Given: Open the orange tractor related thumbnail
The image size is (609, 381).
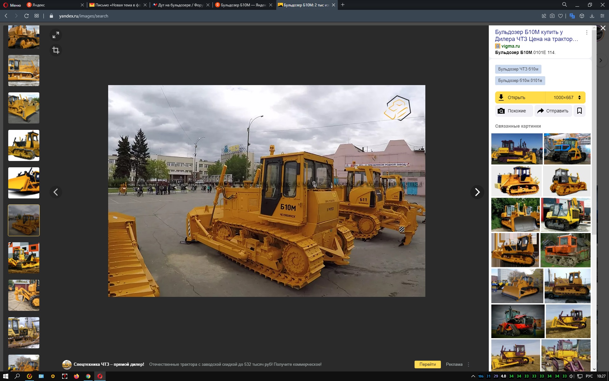Looking at the screenshot, I should pos(566,250).
